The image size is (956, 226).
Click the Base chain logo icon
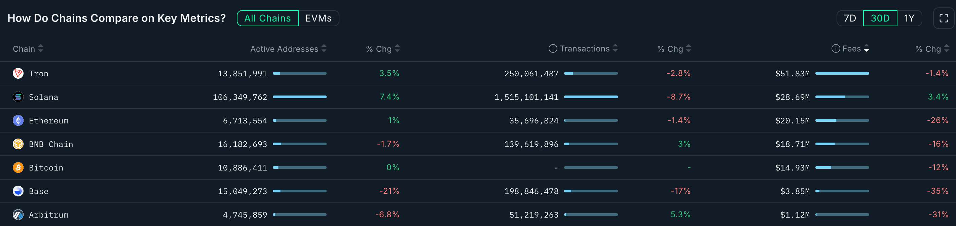click(18, 191)
